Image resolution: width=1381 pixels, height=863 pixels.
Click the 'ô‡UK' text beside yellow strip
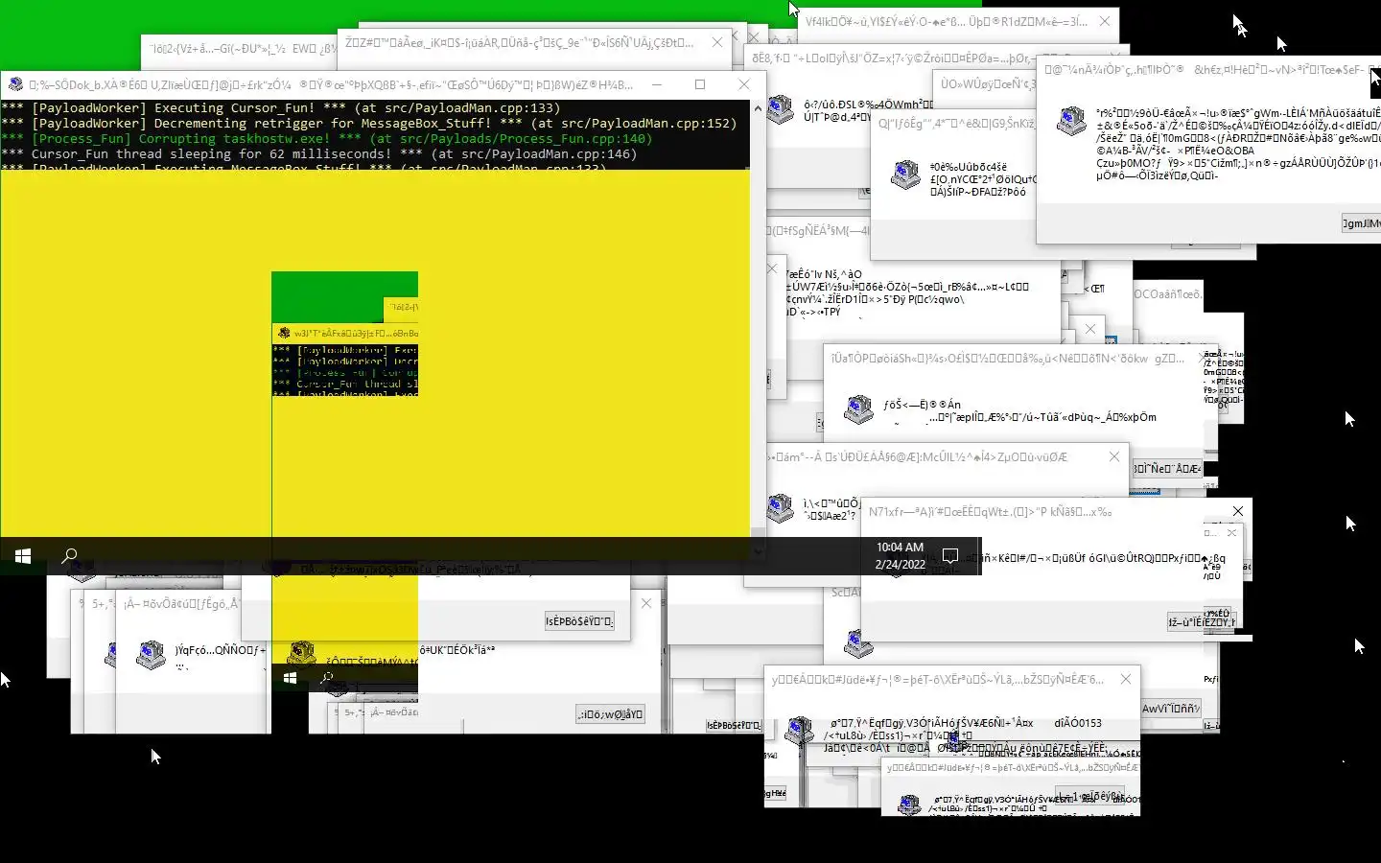[x=457, y=650]
